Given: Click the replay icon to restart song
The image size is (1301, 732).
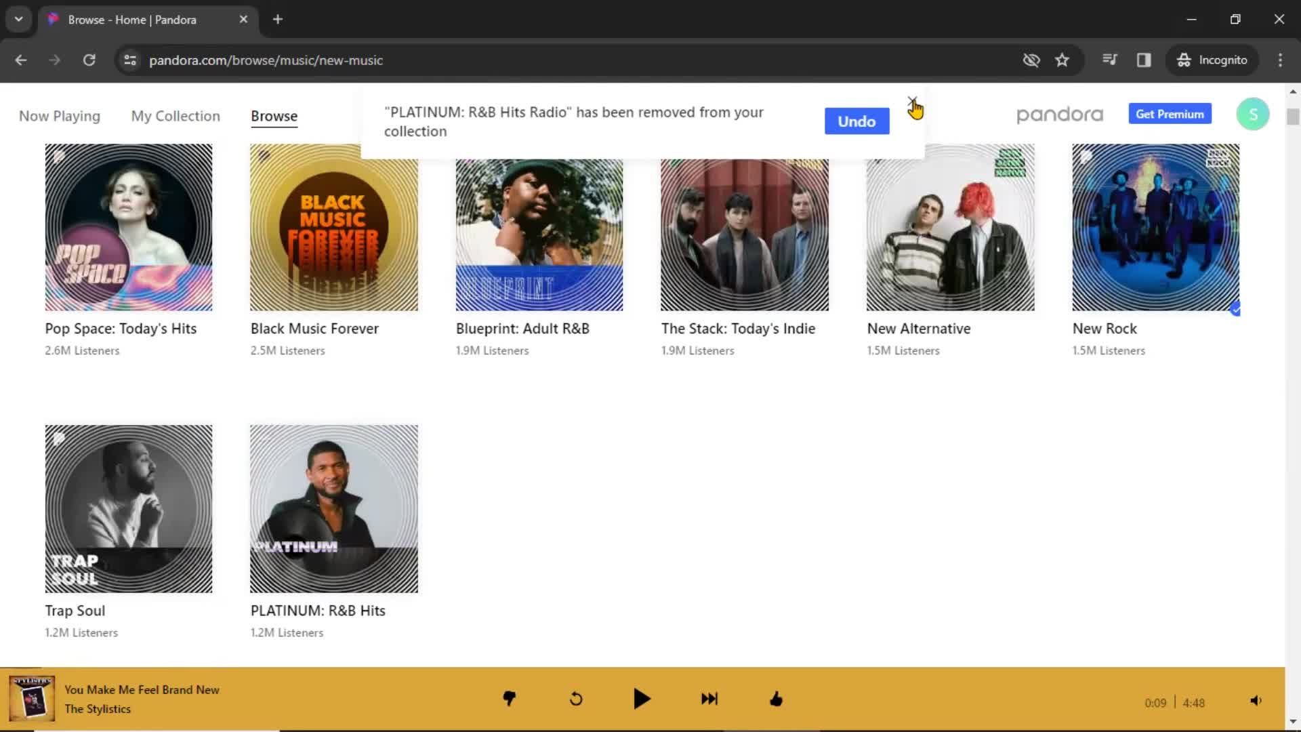Looking at the screenshot, I should [x=577, y=699].
